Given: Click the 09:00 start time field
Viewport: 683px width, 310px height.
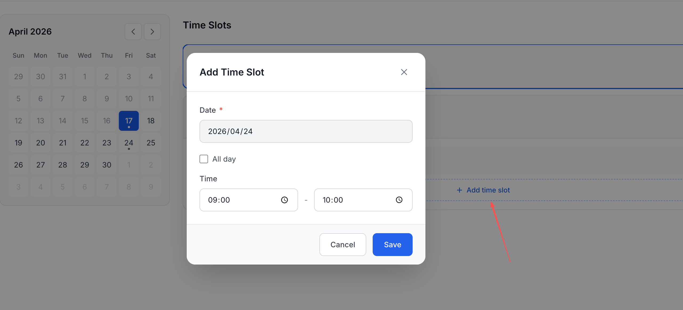Looking at the screenshot, I should pyautogui.click(x=240, y=200).
